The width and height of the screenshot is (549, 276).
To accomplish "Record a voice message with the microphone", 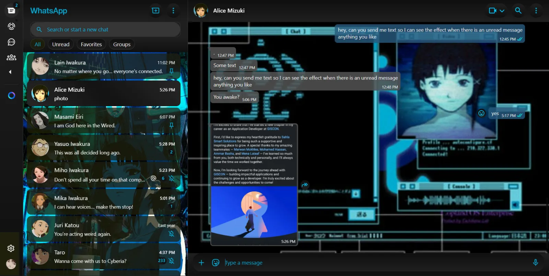I will (x=535, y=263).
